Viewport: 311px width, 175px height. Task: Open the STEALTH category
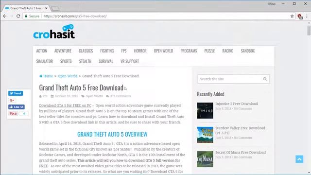85,61
